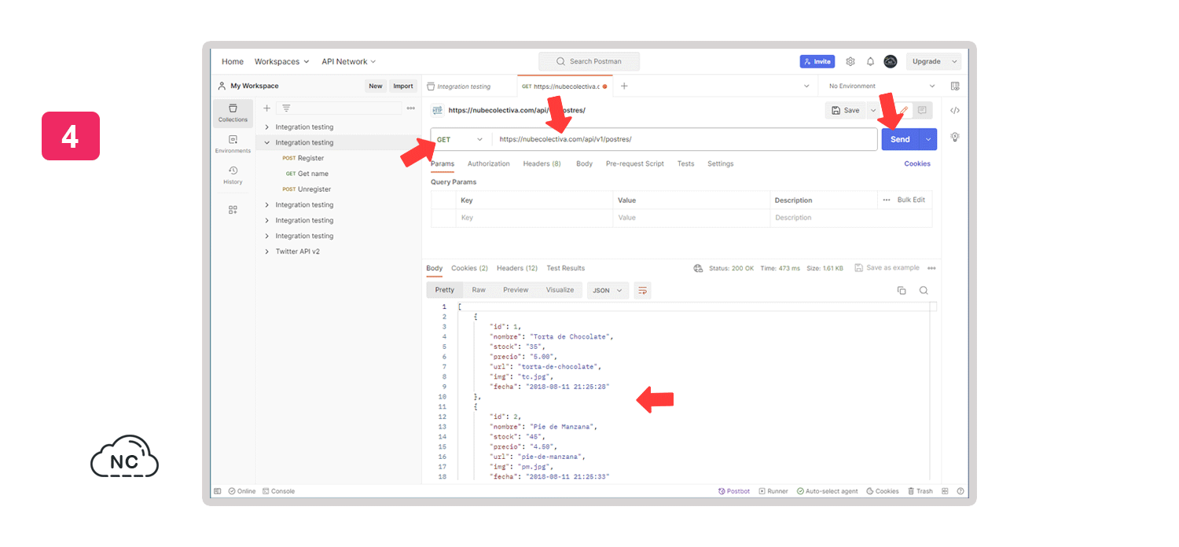Open the three-dot menu beside Save as example
Screen dimensions: 1179x547
(x=931, y=268)
